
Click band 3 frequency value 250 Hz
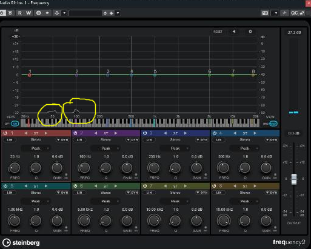coord(155,156)
